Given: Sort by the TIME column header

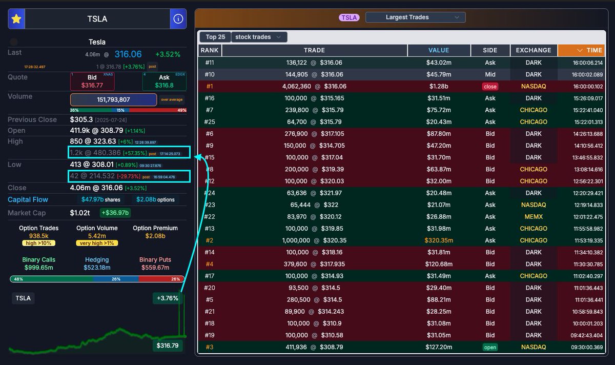Looking at the screenshot, I should tap(581, 50).
